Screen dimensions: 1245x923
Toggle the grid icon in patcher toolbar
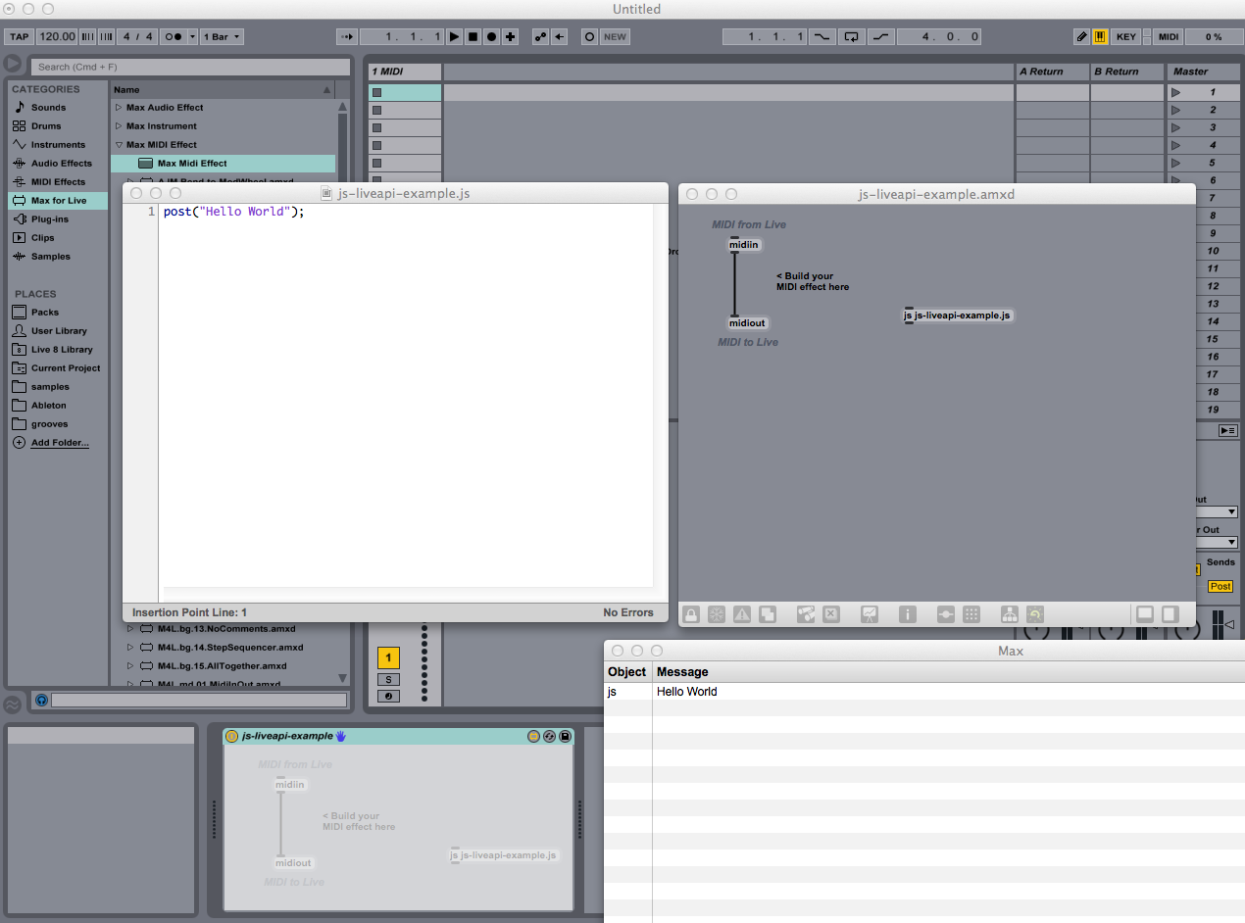tap(971, 614)
